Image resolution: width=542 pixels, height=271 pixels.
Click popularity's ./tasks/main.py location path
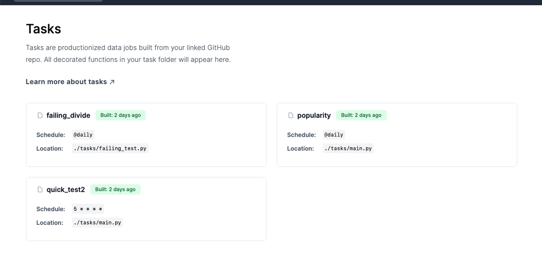click(348, 149)
